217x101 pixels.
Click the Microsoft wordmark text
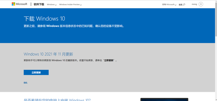point(21,4)
